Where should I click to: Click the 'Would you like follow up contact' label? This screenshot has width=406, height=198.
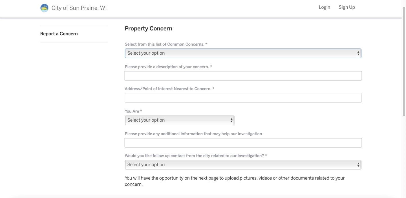196,156
